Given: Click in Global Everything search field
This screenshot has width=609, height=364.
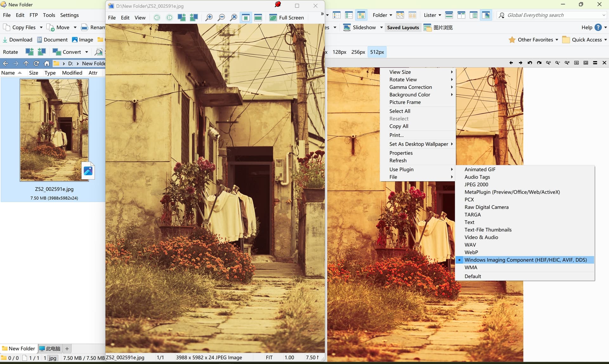Looking at the screenshot, I should click(552, 15).
